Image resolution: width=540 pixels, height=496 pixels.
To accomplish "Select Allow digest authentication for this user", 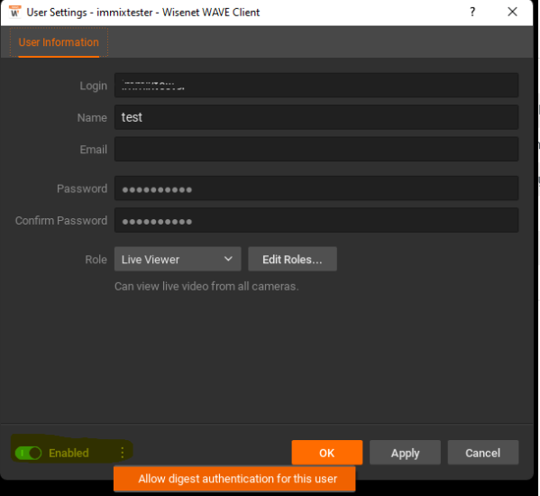I will click(234, 479).
